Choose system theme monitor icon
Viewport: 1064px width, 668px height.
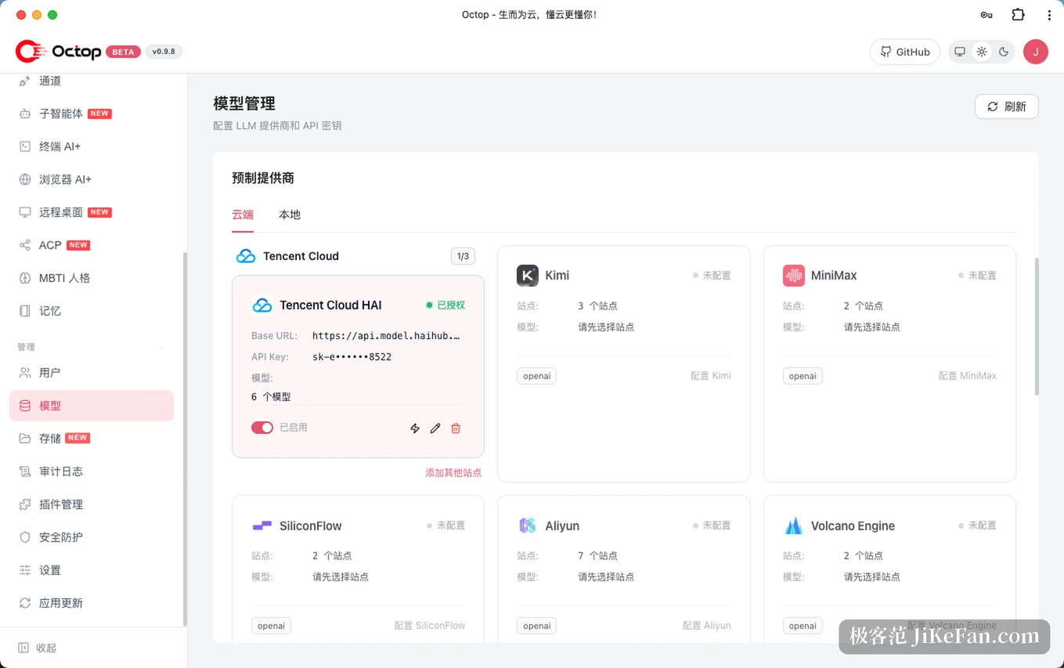[x=960, y=52]
